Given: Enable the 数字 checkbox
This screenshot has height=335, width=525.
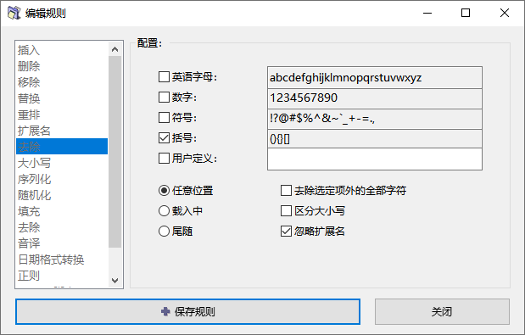Looking at the screenshot, I should tap(164, 98).
